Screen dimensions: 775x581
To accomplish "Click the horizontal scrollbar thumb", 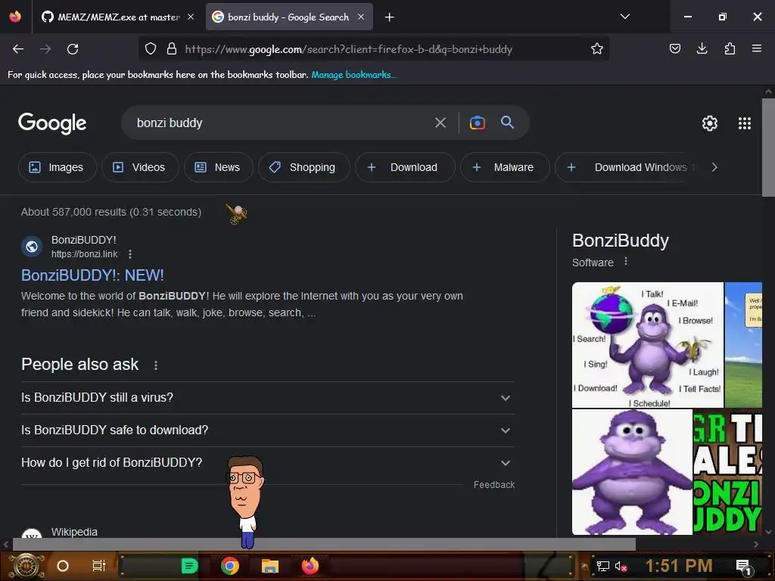I will point(324,544).
